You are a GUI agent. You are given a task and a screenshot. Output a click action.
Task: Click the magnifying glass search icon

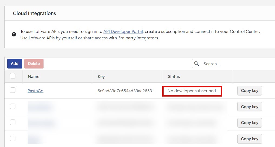197,64
